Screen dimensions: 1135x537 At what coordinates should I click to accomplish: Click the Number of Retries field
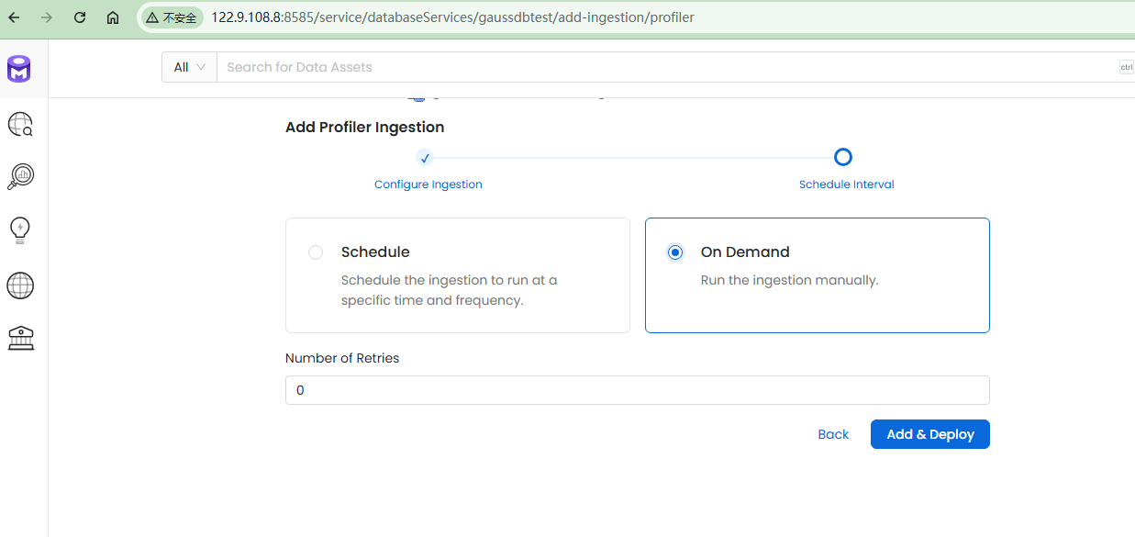point(637,390)
